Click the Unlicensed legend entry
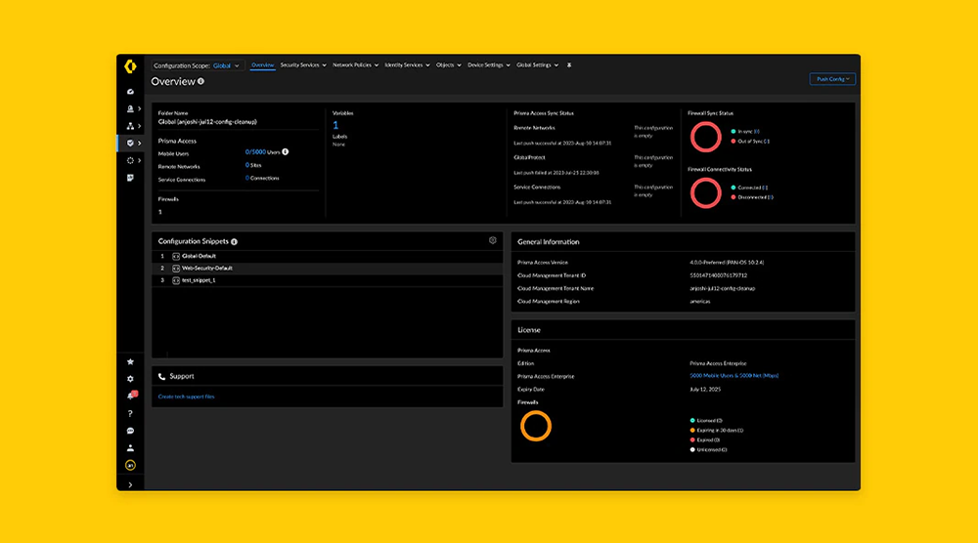This screenshot has width=978, height=543. click(708, 449)
